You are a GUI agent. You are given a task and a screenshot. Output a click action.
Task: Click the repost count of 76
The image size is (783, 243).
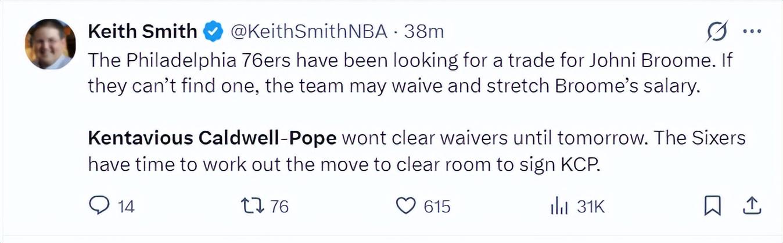click(279, 207)
